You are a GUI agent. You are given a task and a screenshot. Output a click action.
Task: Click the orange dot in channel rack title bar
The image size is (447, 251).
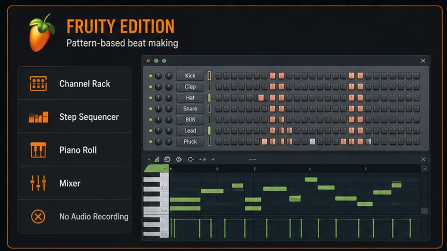(148, 61)
